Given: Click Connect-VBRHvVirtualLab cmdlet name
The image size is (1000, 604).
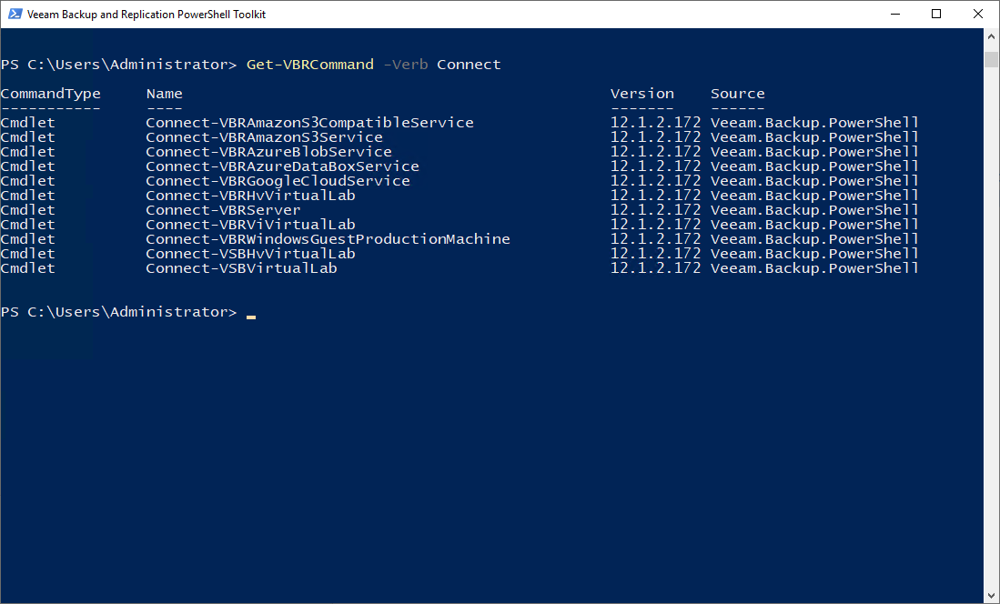Looking at the screenshot, I should tap(250, 196).
